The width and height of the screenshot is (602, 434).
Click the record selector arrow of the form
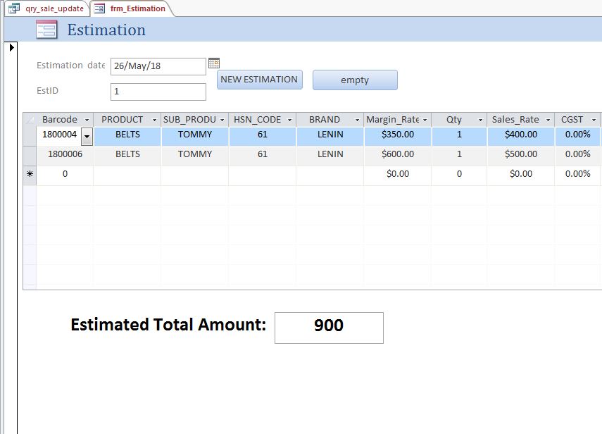(11, 47)
